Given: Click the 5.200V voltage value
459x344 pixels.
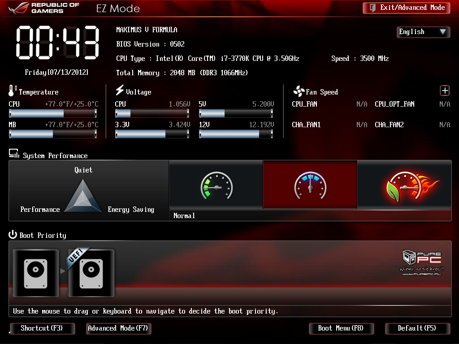Looking at the screenshot, I should 263,104.
